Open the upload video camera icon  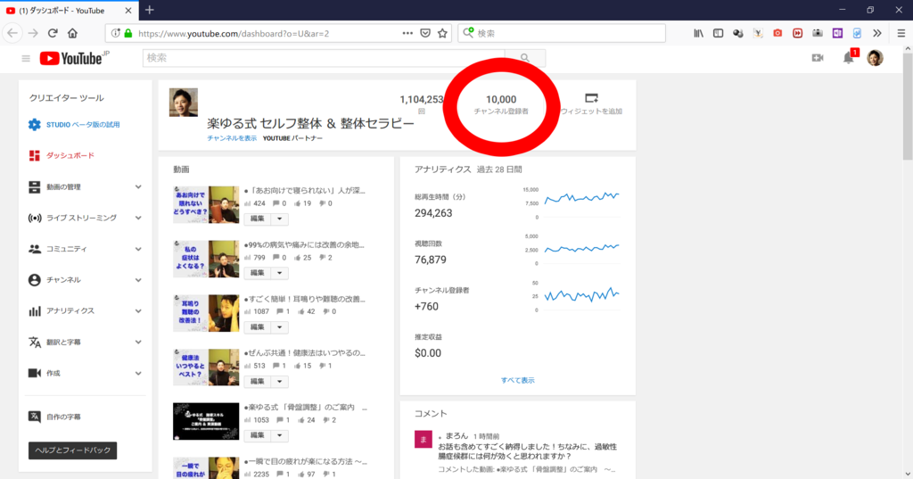pyautogui.click(x=818, y=58)
